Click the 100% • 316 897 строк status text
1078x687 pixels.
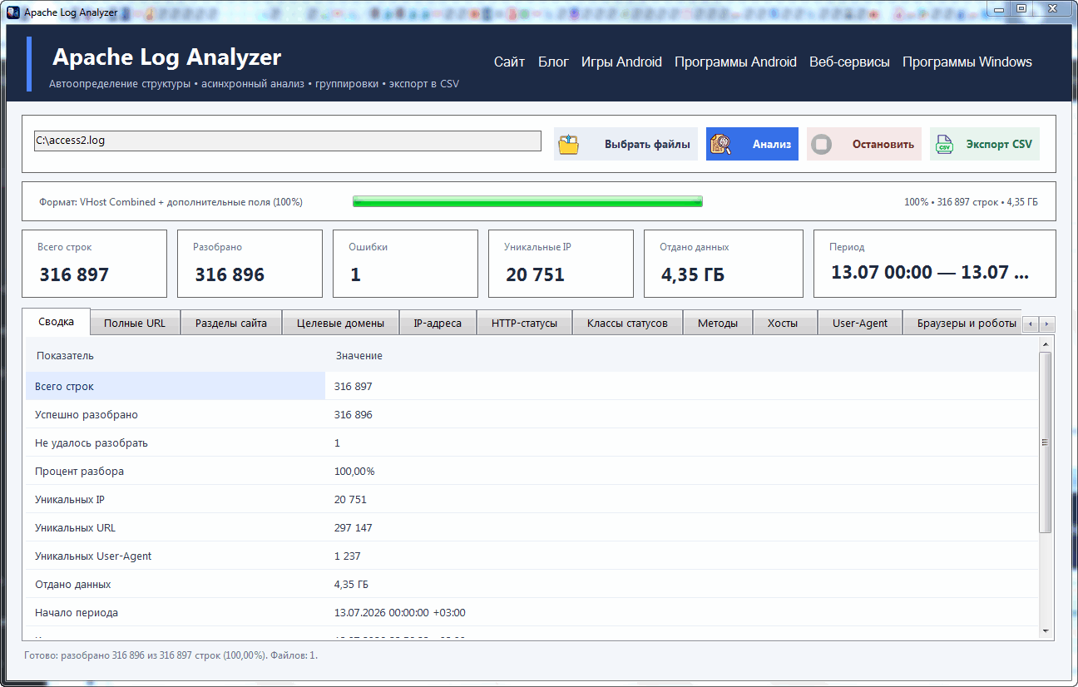pos(971,202)
